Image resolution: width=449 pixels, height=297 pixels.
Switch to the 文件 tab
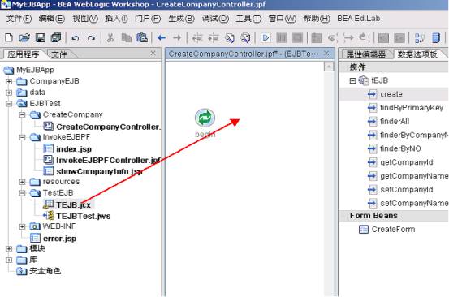tap(58, 54)
